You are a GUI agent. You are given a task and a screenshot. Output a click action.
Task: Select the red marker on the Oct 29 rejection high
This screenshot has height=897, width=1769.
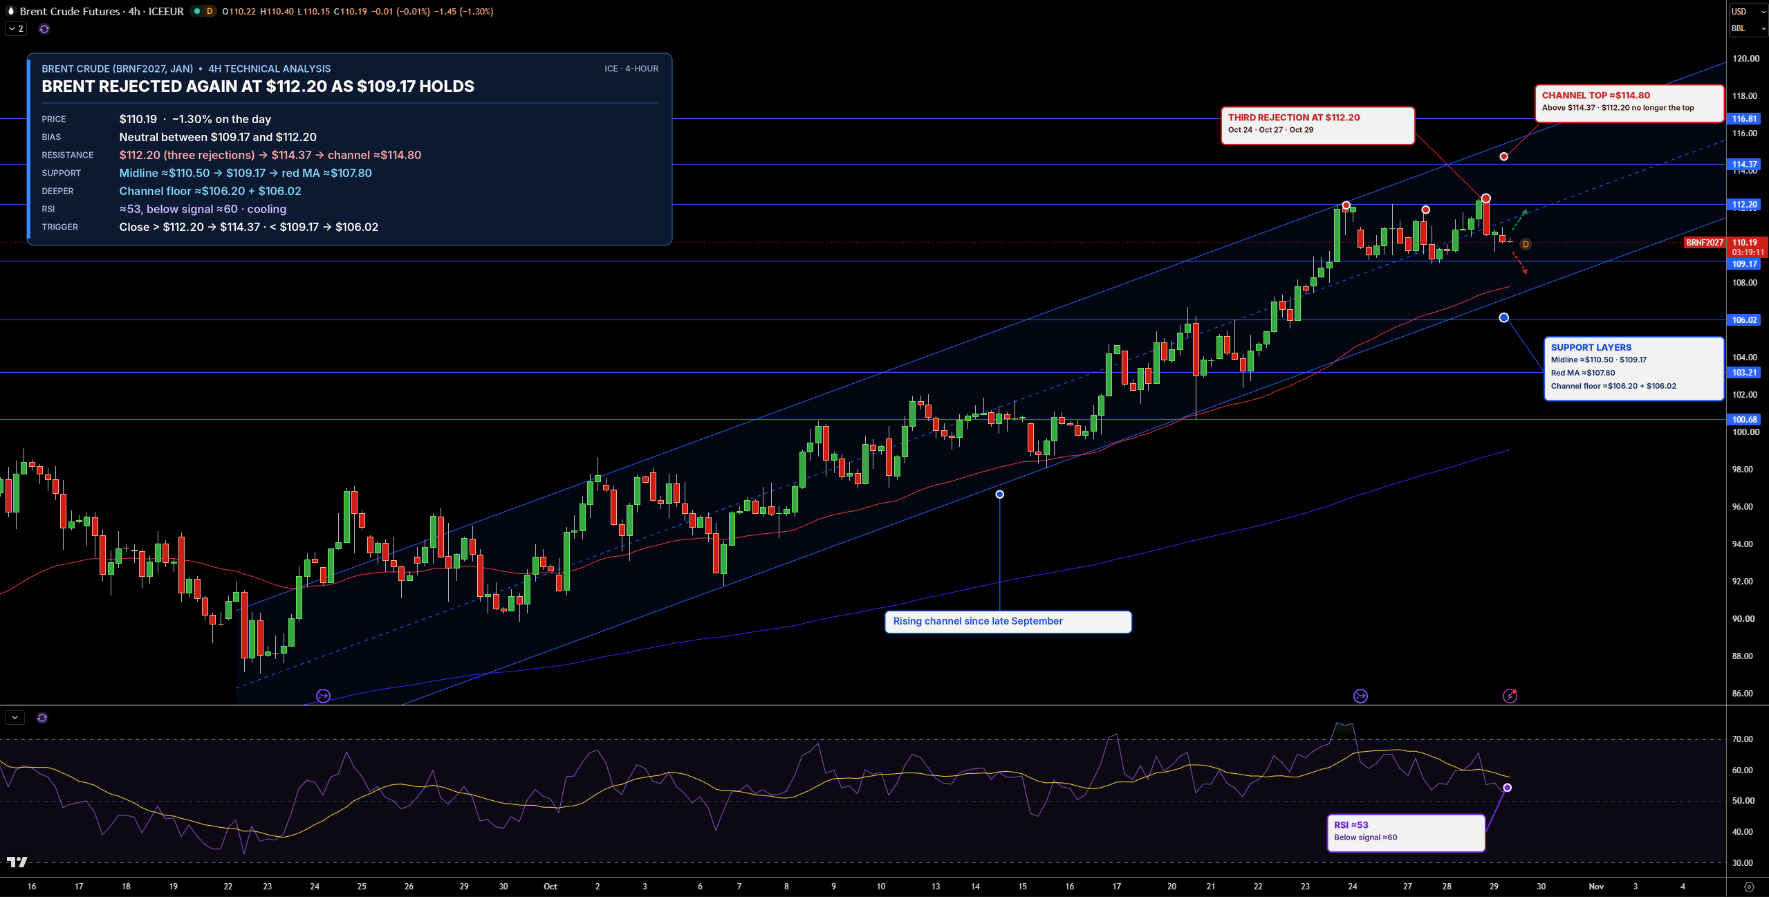click(1485, 198)
